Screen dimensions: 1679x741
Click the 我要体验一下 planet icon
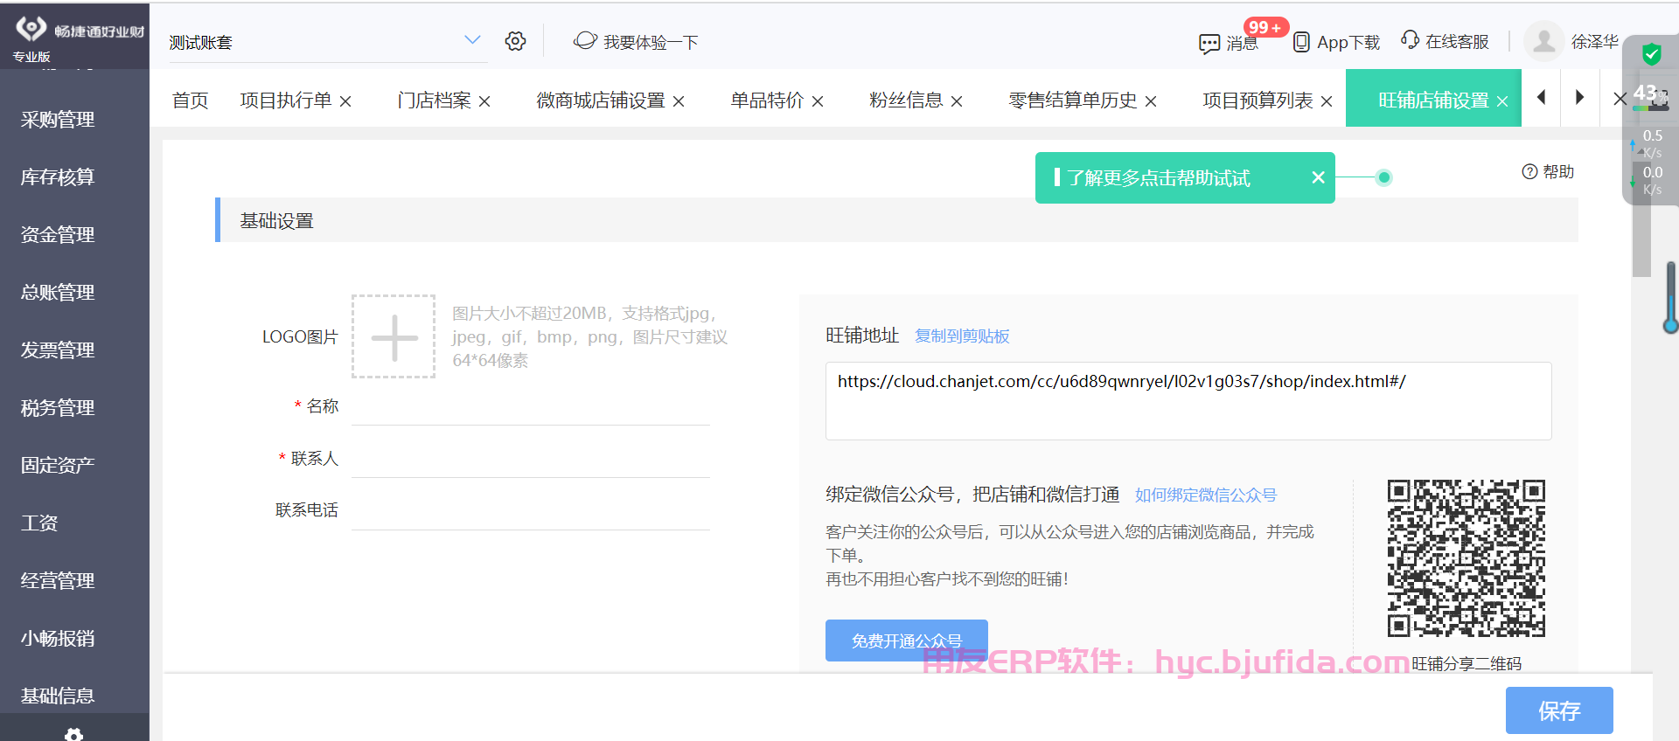click(585, 41)
